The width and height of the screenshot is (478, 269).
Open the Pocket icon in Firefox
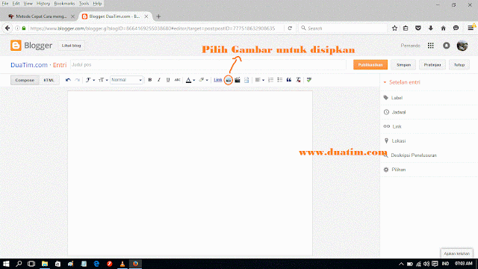tap(418, 28)
